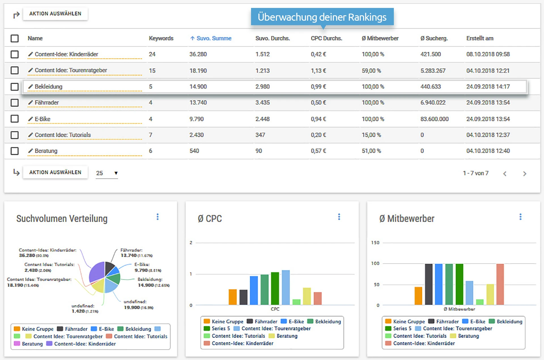This screenshot has width=544, height=360.
Task: Click the bulk action arrow icon below the table
Action: tap(16, 172)
